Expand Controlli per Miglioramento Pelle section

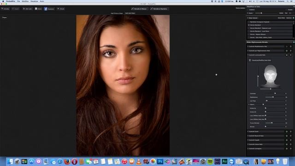click(248, 51)
